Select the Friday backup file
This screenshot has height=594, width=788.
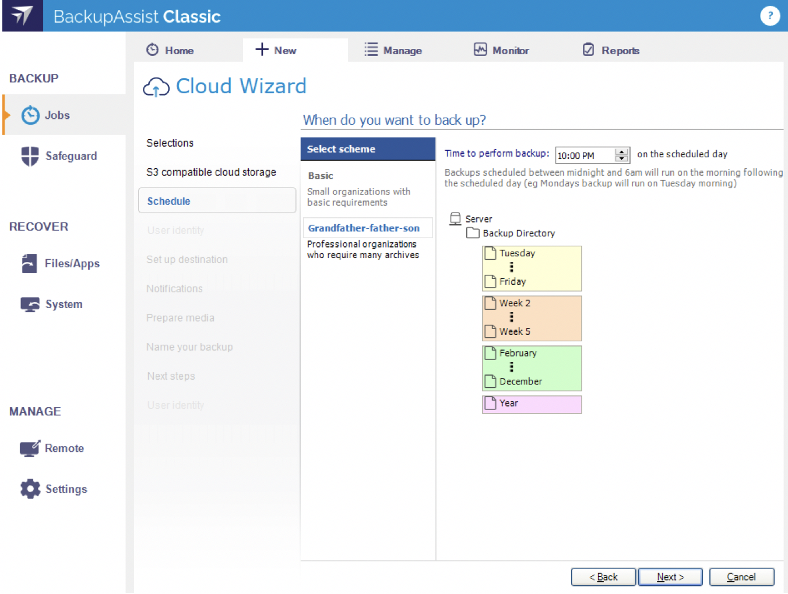pyautogui.click(x=506, y=281)
